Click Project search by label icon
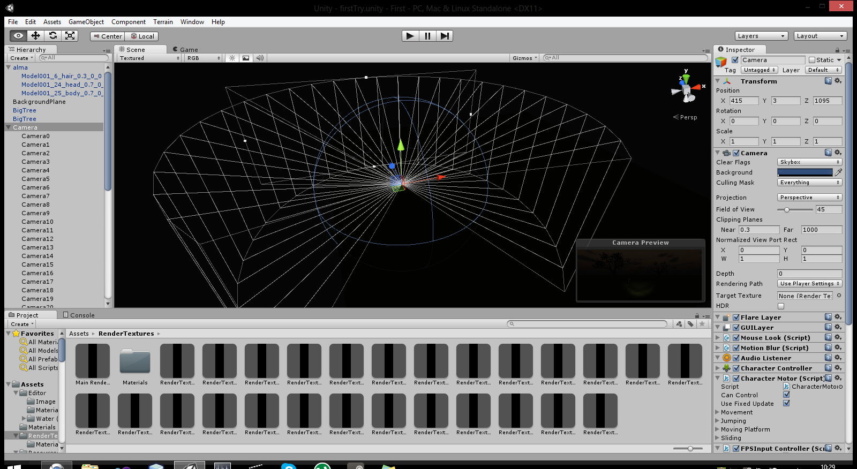Image resolution: width=857 pixels, height=469 pixels. tap(690, 324)
